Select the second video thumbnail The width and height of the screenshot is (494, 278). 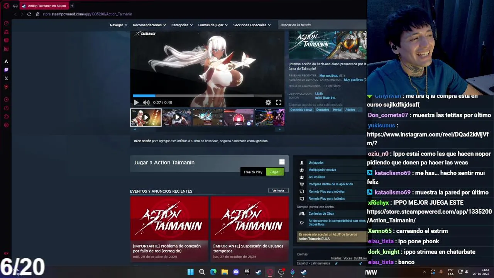point(177,117)
